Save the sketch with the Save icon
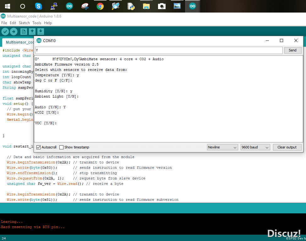 [x=41, y=31]
